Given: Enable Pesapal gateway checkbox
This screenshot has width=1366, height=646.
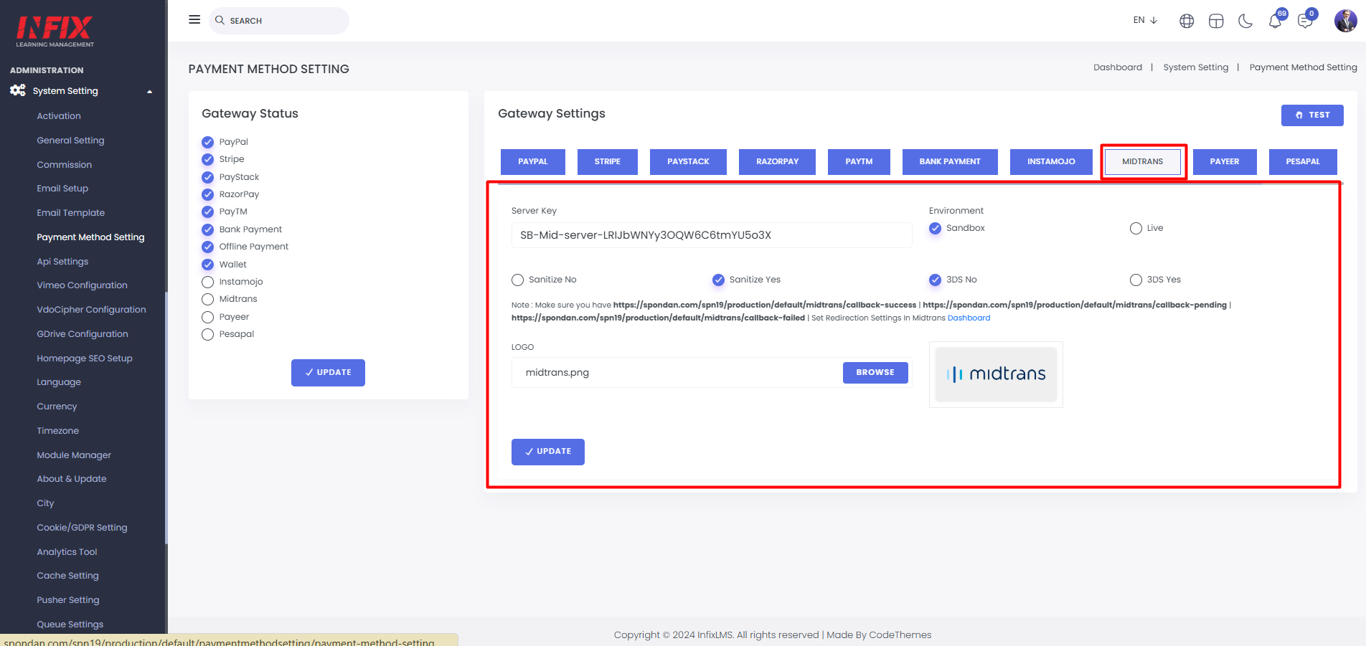Looking at the screenshot, I should click(x=207, y=334).
